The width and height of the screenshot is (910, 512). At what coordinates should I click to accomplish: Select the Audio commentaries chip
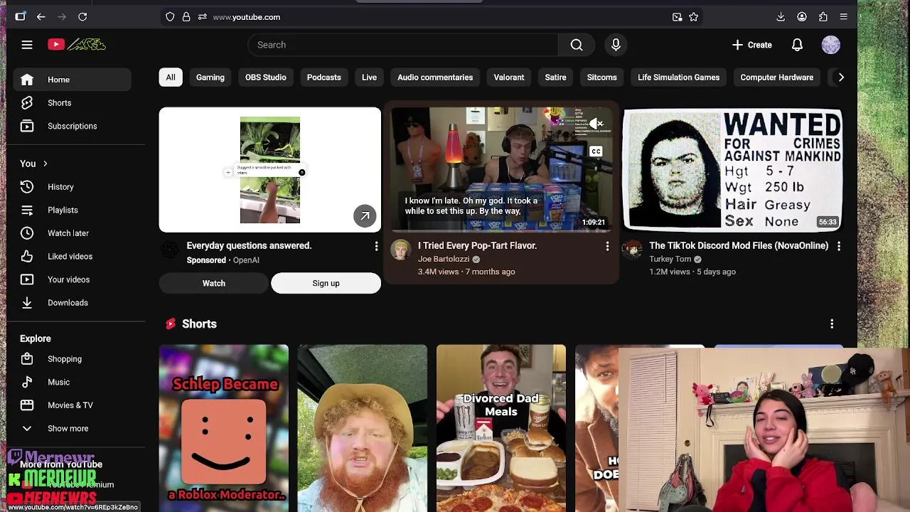click(435, 78)
